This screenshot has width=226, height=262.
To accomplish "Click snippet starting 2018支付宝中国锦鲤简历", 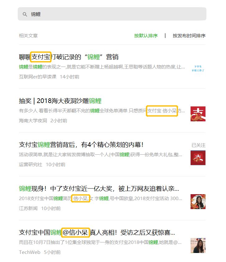I will click(100, 198).
